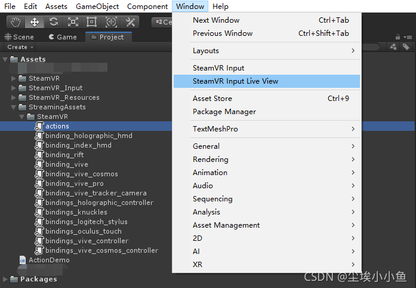The width and height of the screenshot is (416, 288).
Task: Open the GameObject menu
Action: tap(97, 6)
